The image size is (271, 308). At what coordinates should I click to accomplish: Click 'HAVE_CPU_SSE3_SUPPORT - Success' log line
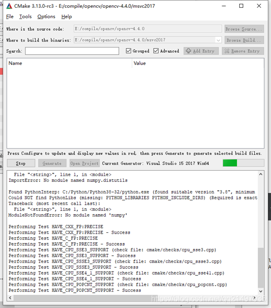point(72,256)
